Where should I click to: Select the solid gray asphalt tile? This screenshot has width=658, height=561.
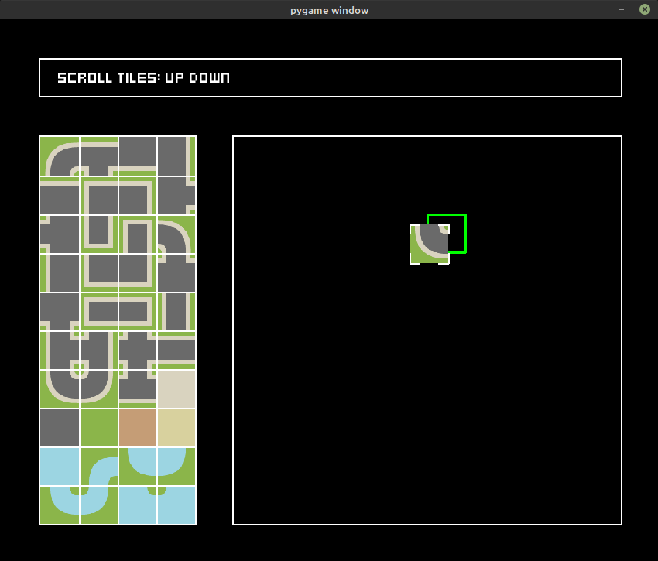[x=60, y=428]
